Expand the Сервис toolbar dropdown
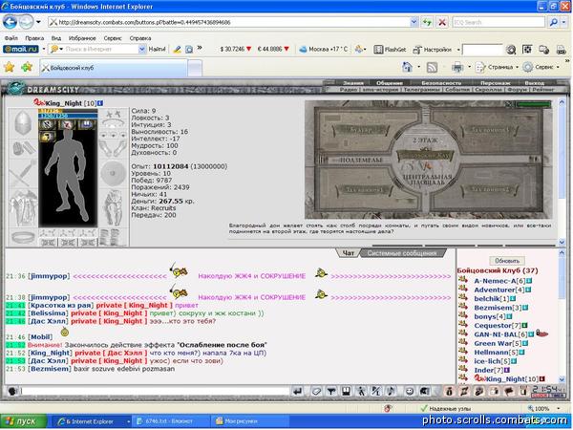 (x=558, y=67)
